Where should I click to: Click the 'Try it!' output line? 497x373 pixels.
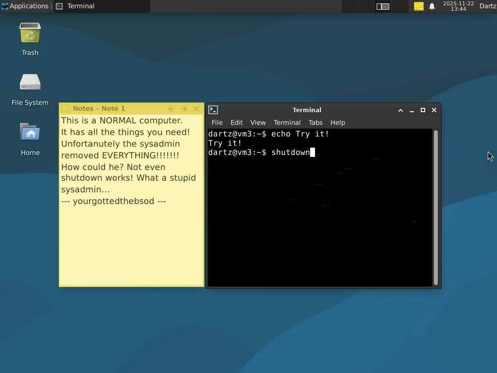coord(225,143)
